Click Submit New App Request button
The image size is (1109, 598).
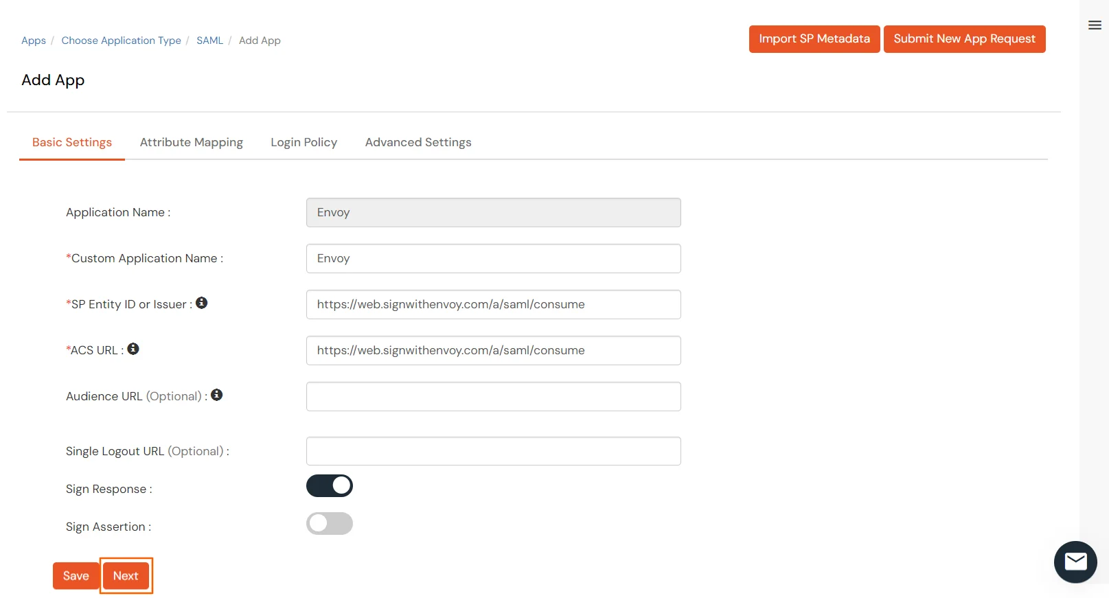(965, 39)
